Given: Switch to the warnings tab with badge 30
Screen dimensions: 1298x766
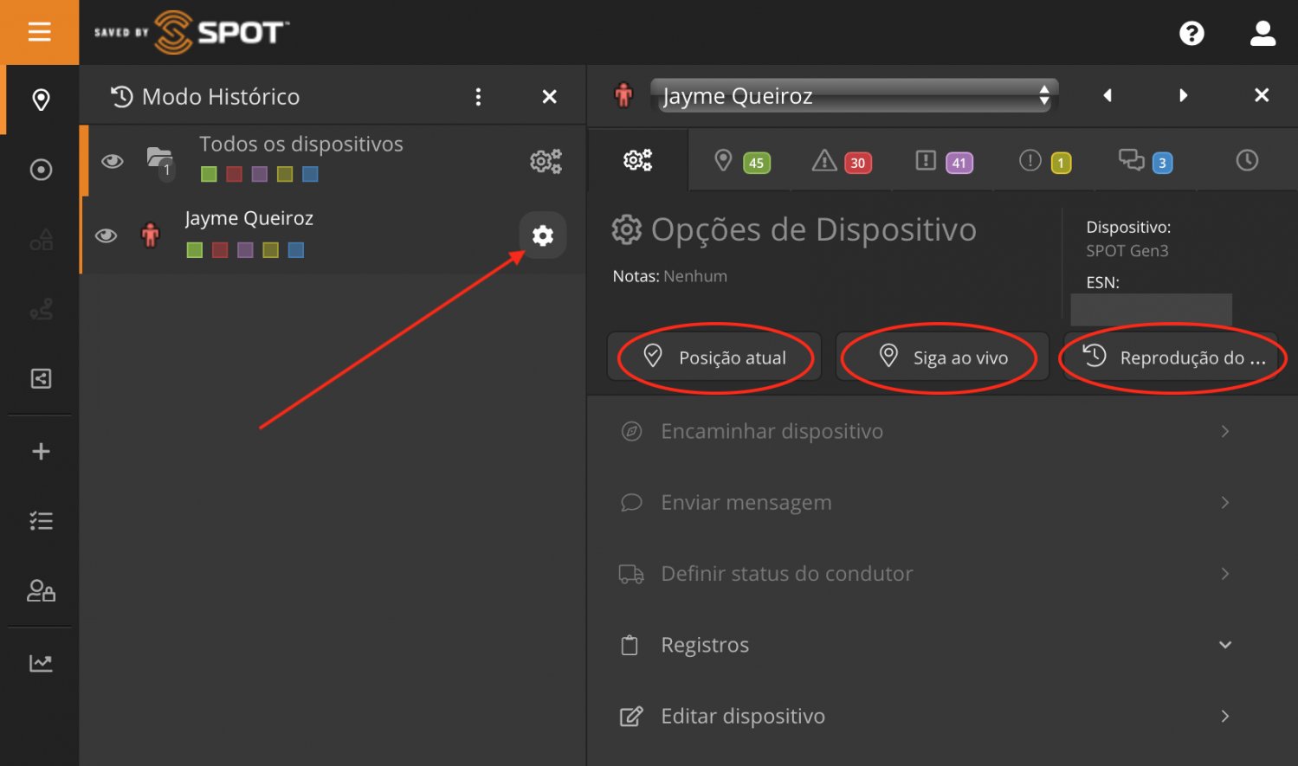Looking at the screenshot, I should click(x=840, y=161).
